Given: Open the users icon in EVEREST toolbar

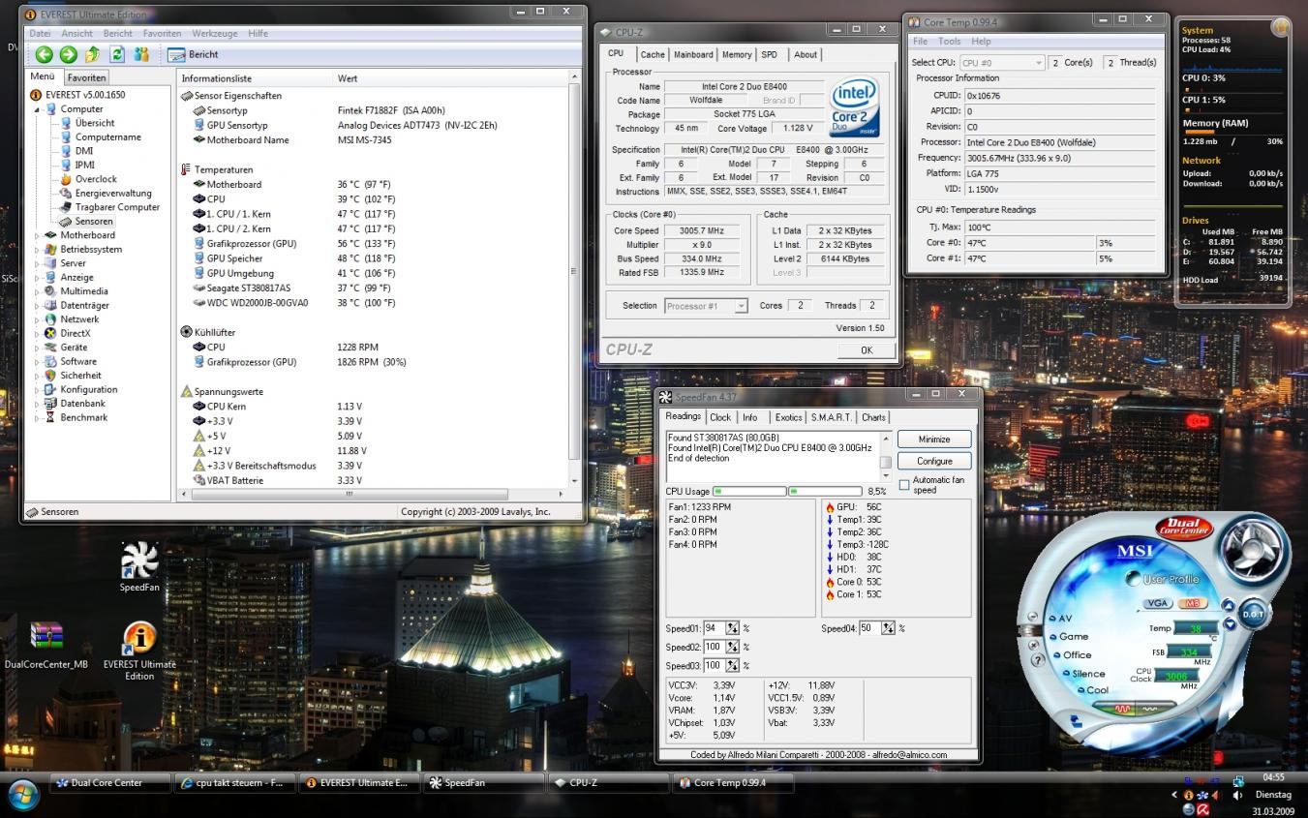Looking at the screenshot, I should pos(141,54).
